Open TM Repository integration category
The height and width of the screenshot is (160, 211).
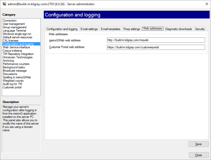pos(18,54)
